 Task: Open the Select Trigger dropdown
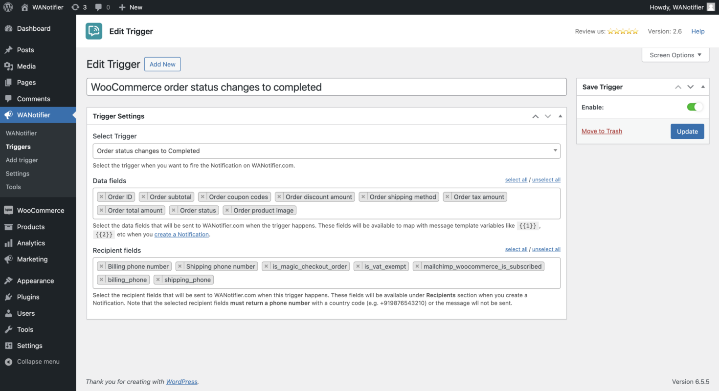[x=326, y=151]
